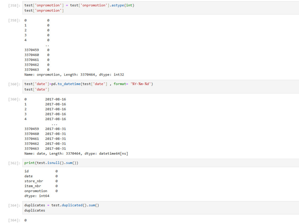Click the output value 0 of cell 364

25,220
